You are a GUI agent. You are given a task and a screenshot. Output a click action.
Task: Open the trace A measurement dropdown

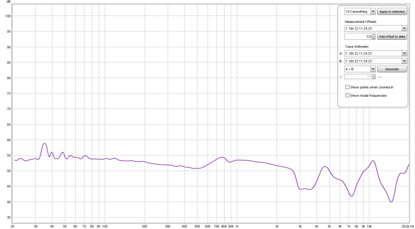click(404, 53)
